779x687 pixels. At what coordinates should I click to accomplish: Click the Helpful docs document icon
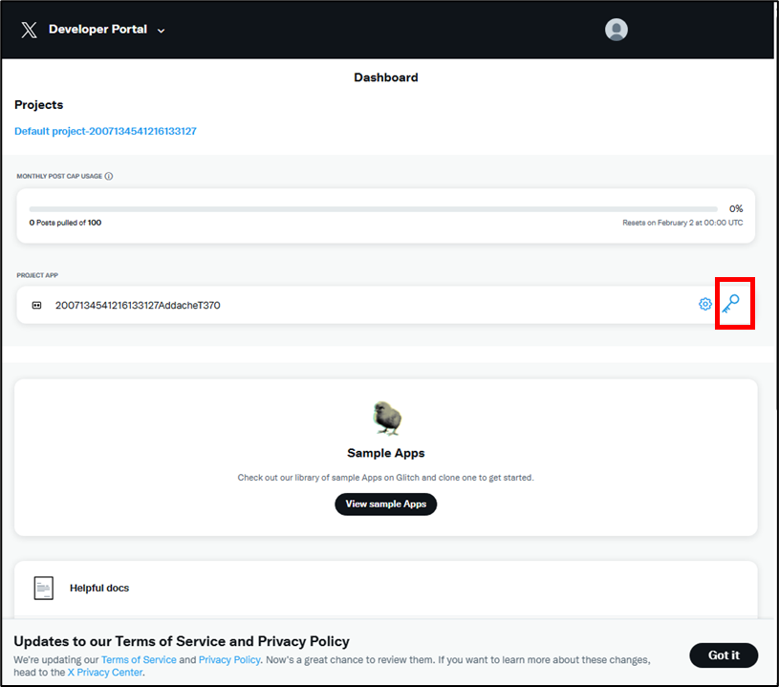[44, 588]
